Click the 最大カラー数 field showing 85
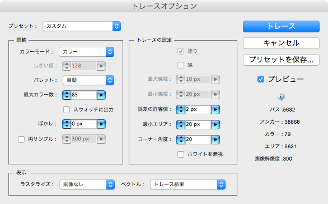Viewport: 328px width, 204px height. click(84, 95)
